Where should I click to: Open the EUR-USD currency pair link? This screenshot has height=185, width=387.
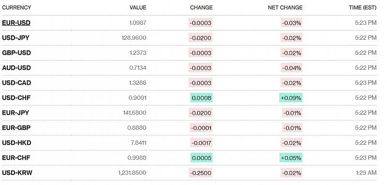(16, 23)
